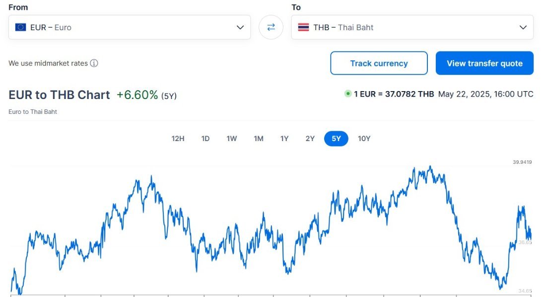Select the 12H chart range
546x297 pixels.
click(178, 139)
